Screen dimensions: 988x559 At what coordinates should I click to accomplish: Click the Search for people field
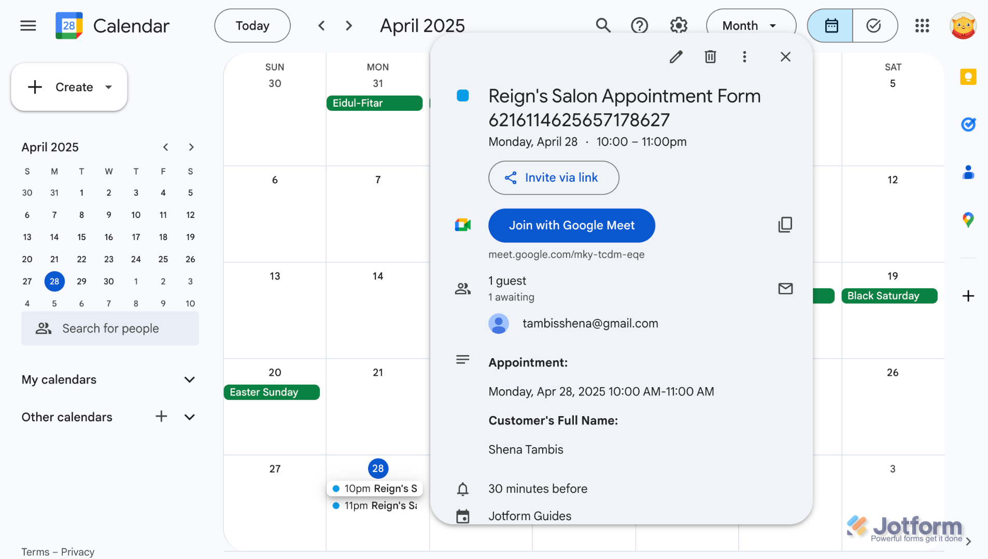[110, 329]
